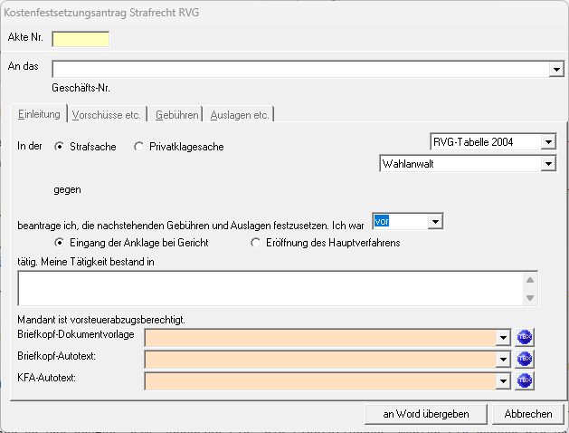
Task: Switch to the Vorschüsse etc. tab
Action: pos(107,115)
